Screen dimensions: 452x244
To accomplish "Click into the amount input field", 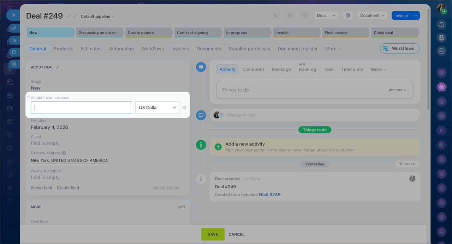I will click(81, 108).
